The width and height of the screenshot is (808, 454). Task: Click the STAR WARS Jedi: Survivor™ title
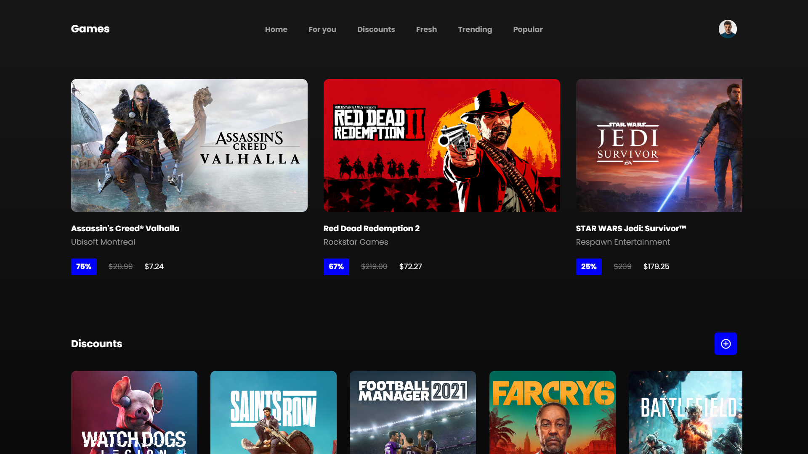tap(631, 228)
